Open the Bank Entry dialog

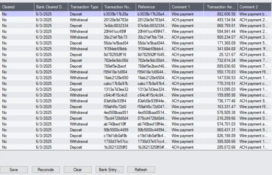[x=110, y=170]
